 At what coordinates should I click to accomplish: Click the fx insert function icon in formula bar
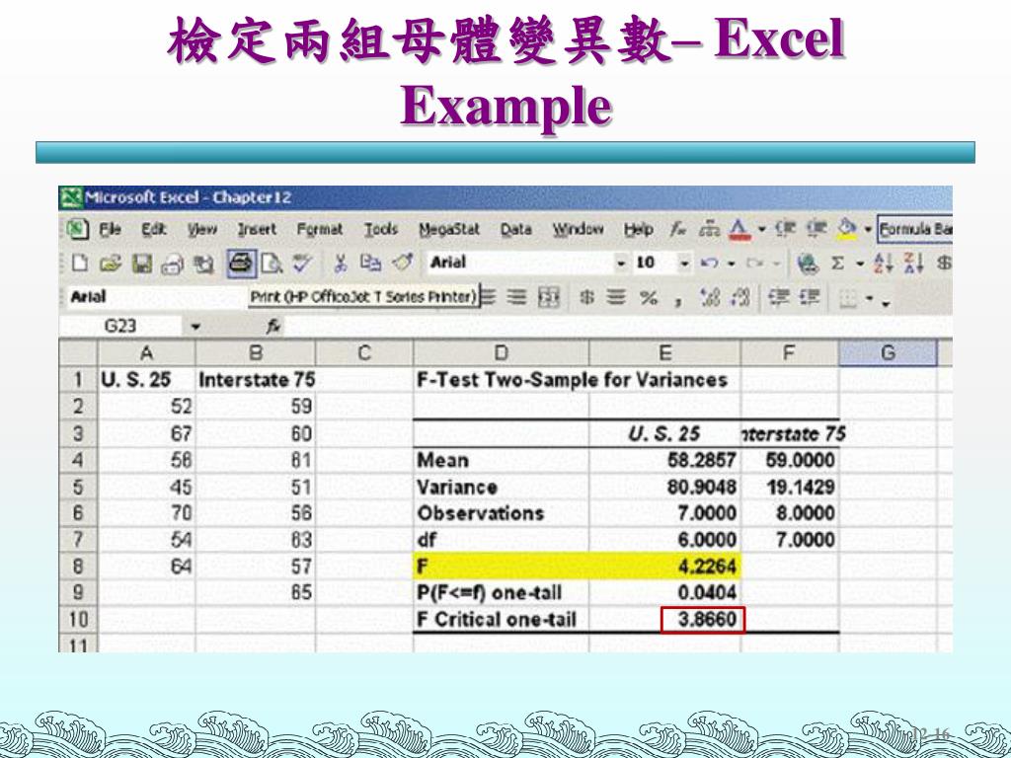coord(273,326)
